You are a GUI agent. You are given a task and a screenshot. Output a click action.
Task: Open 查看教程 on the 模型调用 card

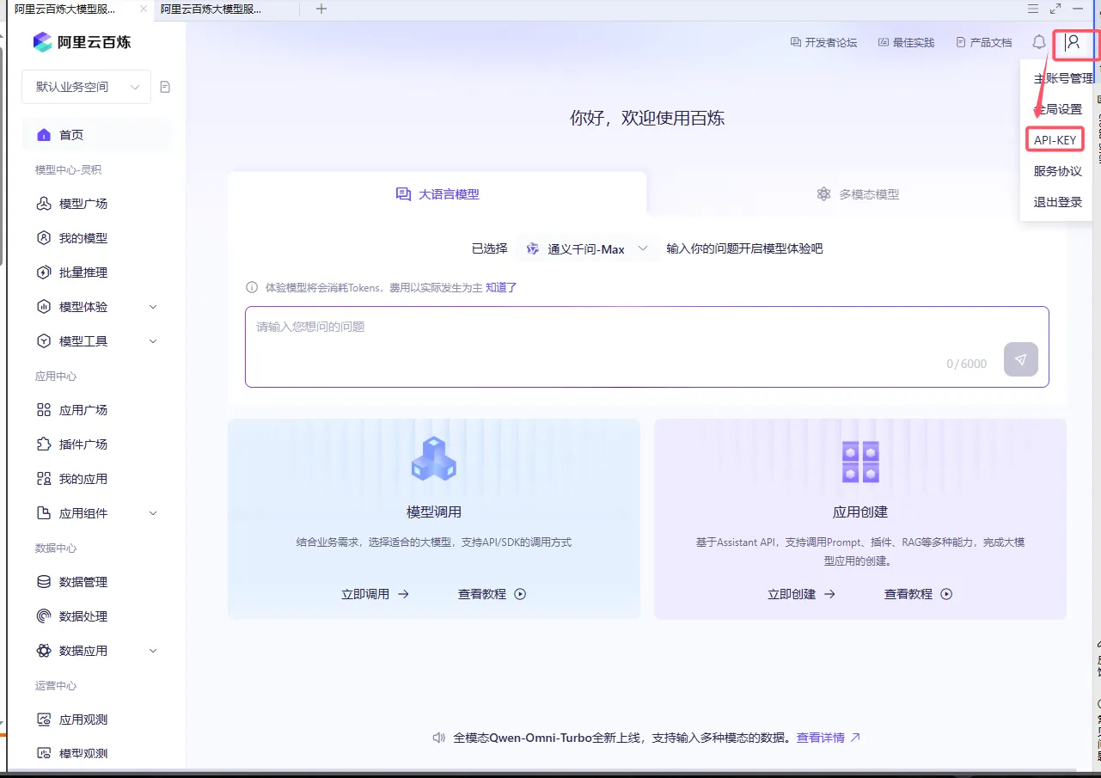pos(492,594)
